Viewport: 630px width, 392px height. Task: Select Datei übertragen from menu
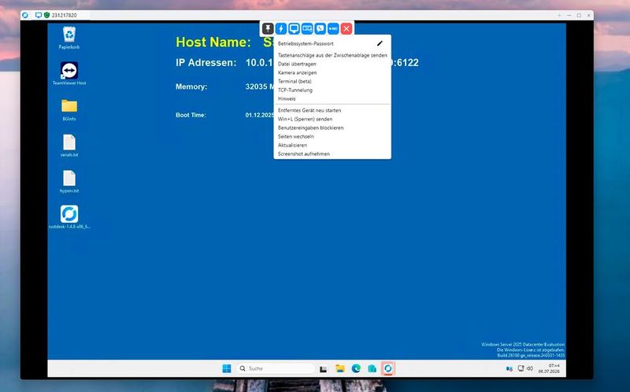tap(332, 64)
